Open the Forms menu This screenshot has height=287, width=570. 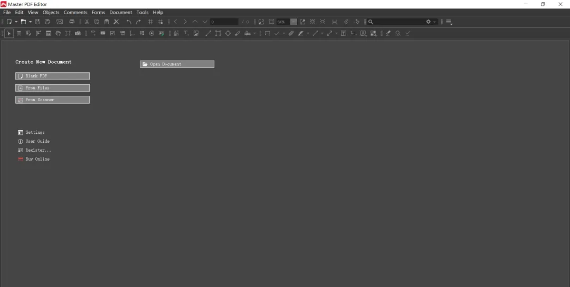pos(98,12)
